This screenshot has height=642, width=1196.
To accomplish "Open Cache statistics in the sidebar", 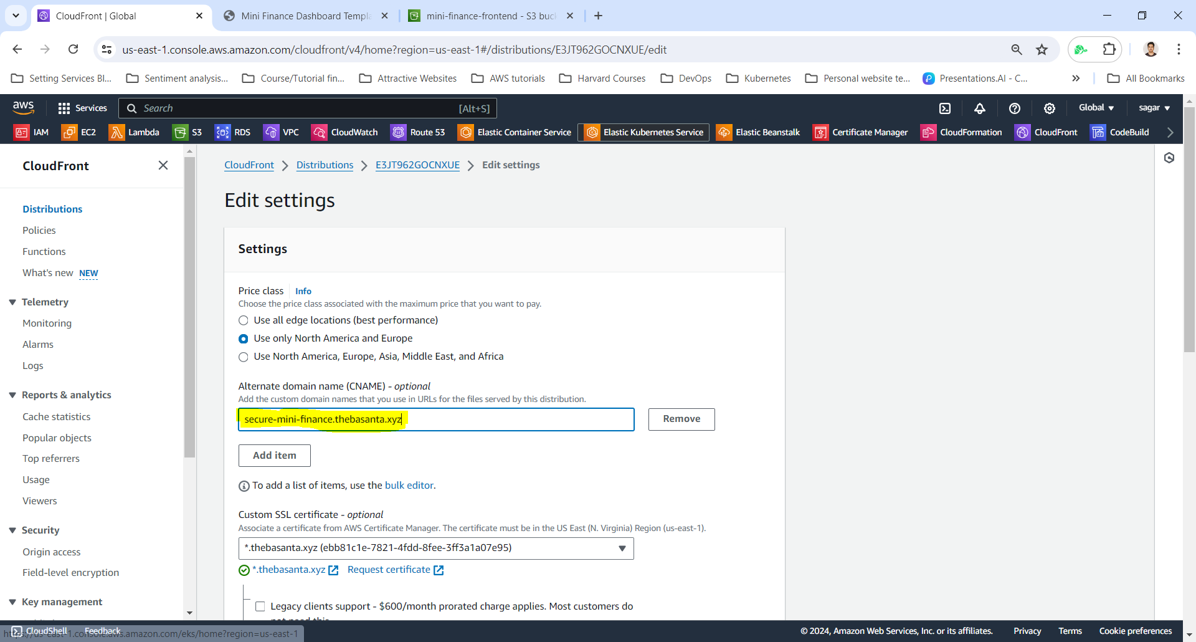I will point(57,417).
